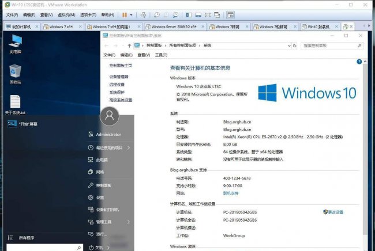Click the last VMware toolbar view icon
This screenshot has height=251, width=375.
coord(230,15)
